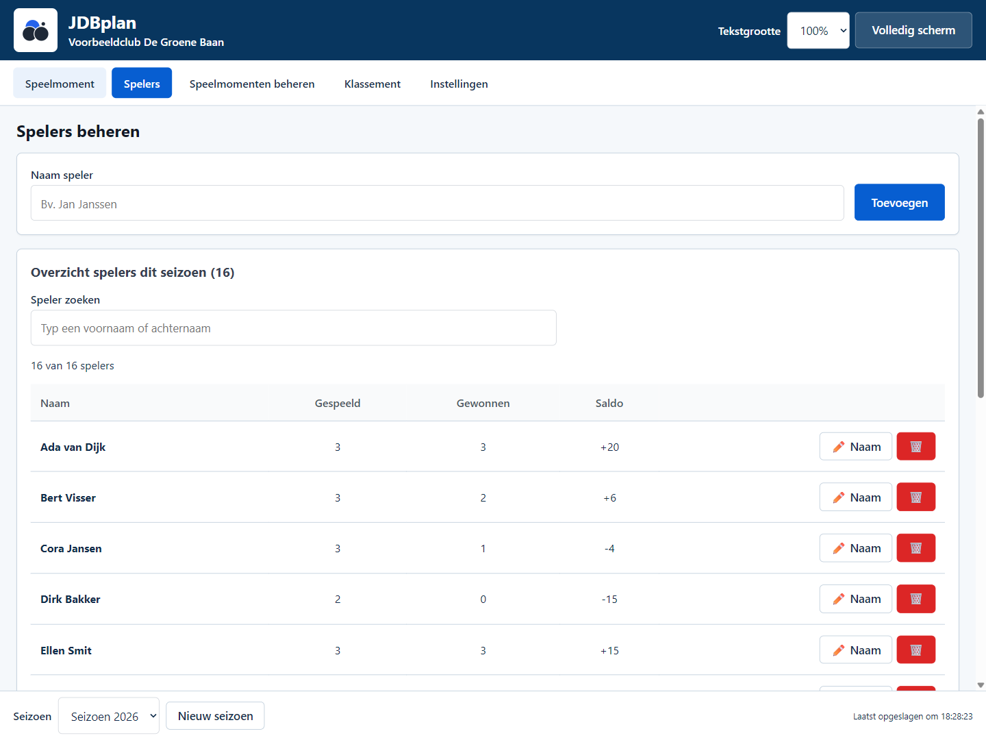Open the Tekstgrootte 100% dropdown
This screenshot has width=986, height=740.
818,31
